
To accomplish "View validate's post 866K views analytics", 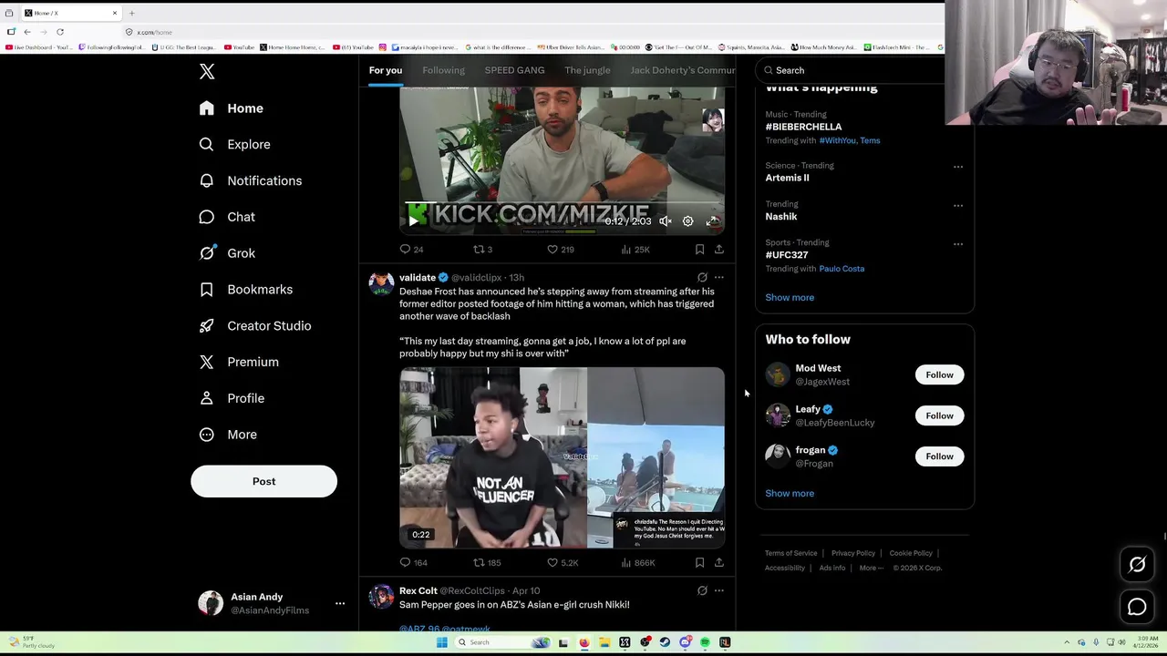I will pyautogui.click(x=637, y=562).
